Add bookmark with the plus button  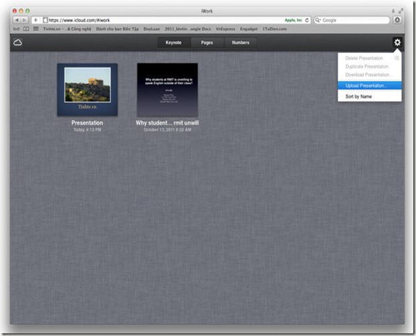[x=35, y=20]
